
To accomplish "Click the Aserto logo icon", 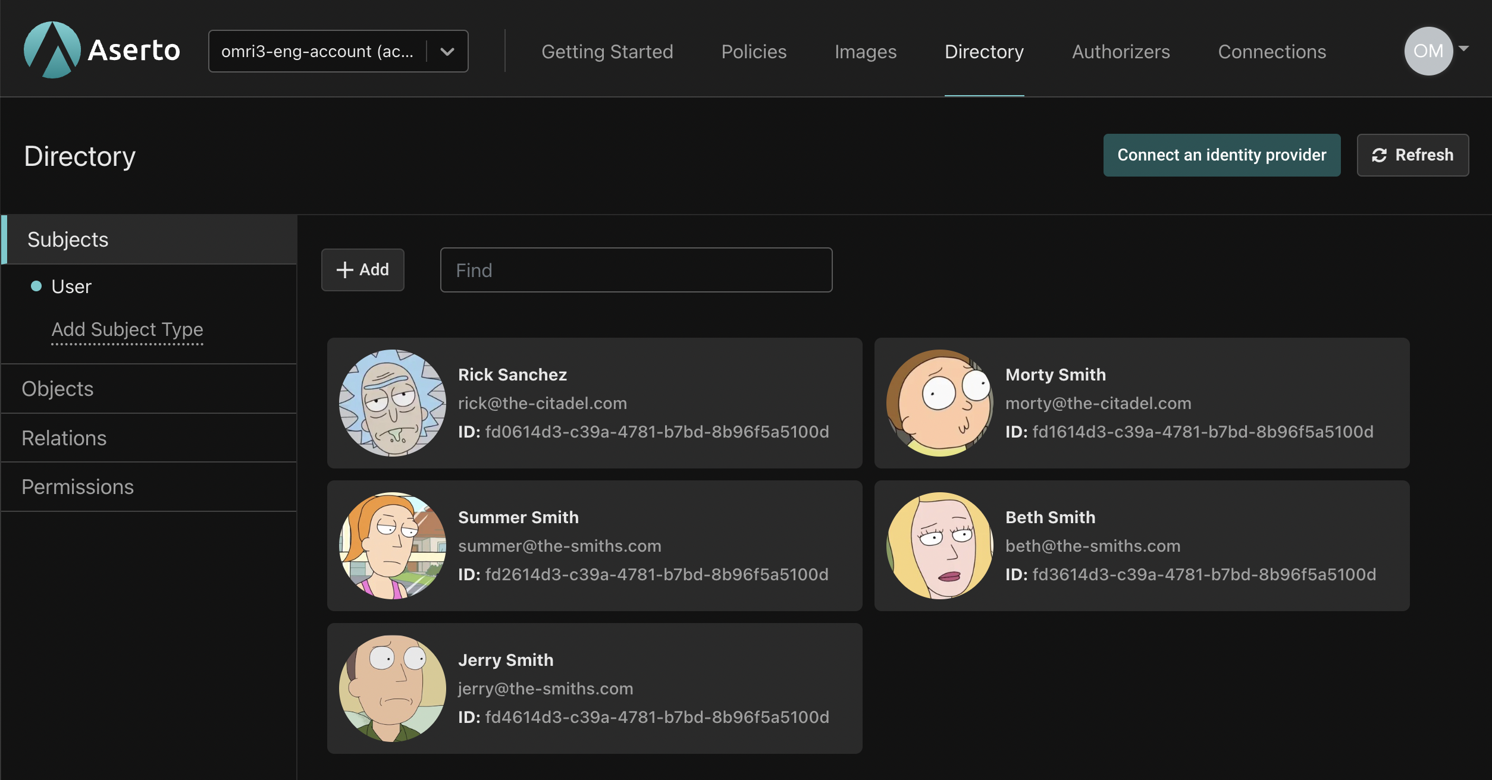I will tap(52, 50).
